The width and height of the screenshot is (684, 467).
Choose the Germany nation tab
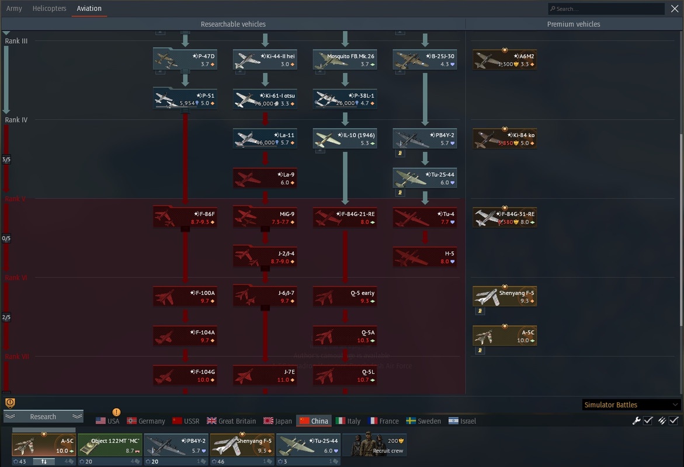[145, 421]
